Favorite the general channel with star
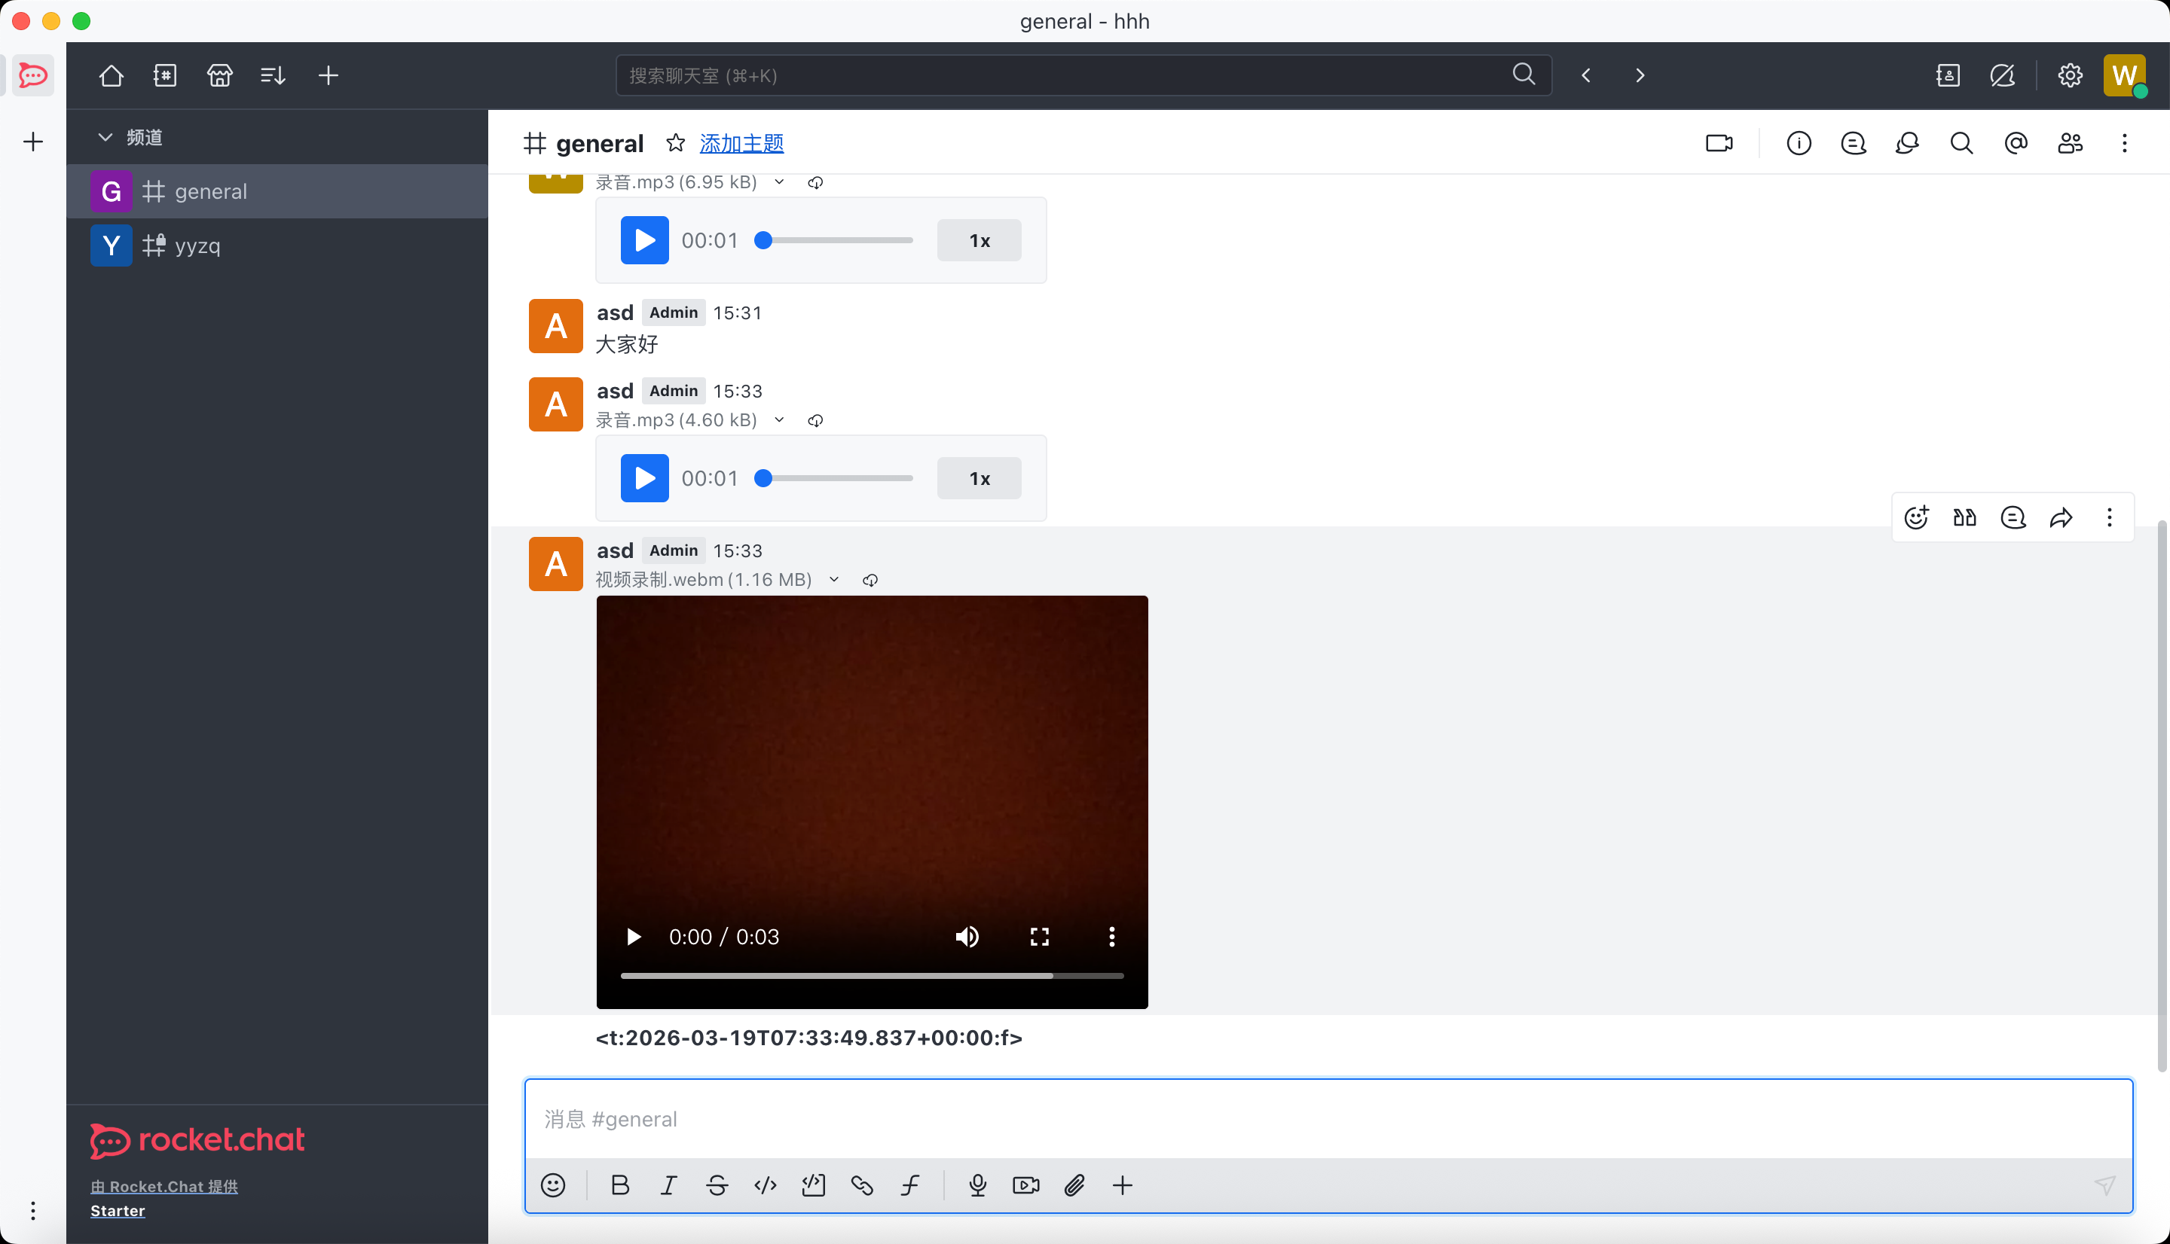 pyautogui.click(x=675, y=142)
